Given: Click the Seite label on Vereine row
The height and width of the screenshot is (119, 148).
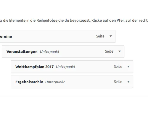Looking at the screenshot, I should point(100,36).
